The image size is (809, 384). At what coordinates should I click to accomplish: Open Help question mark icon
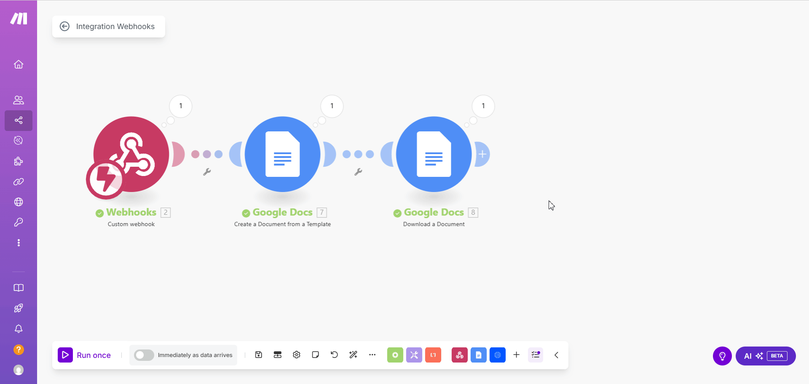point(19,349)
